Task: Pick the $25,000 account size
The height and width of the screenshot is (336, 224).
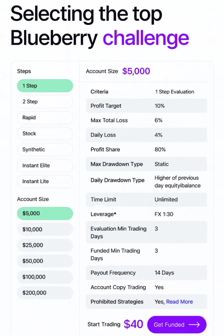Action: click(x=45, y=245)
